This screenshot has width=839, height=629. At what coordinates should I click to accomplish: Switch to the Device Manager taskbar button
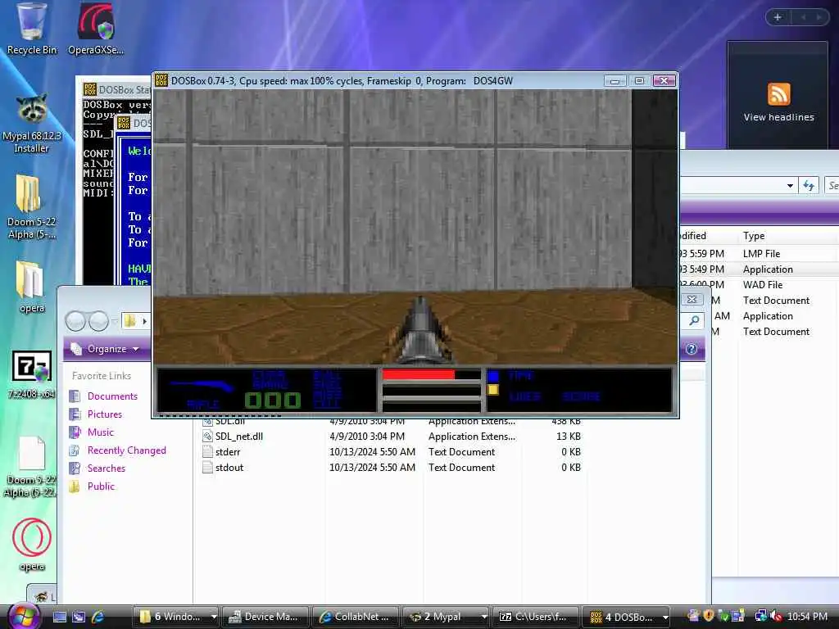(x=265, y=617)
